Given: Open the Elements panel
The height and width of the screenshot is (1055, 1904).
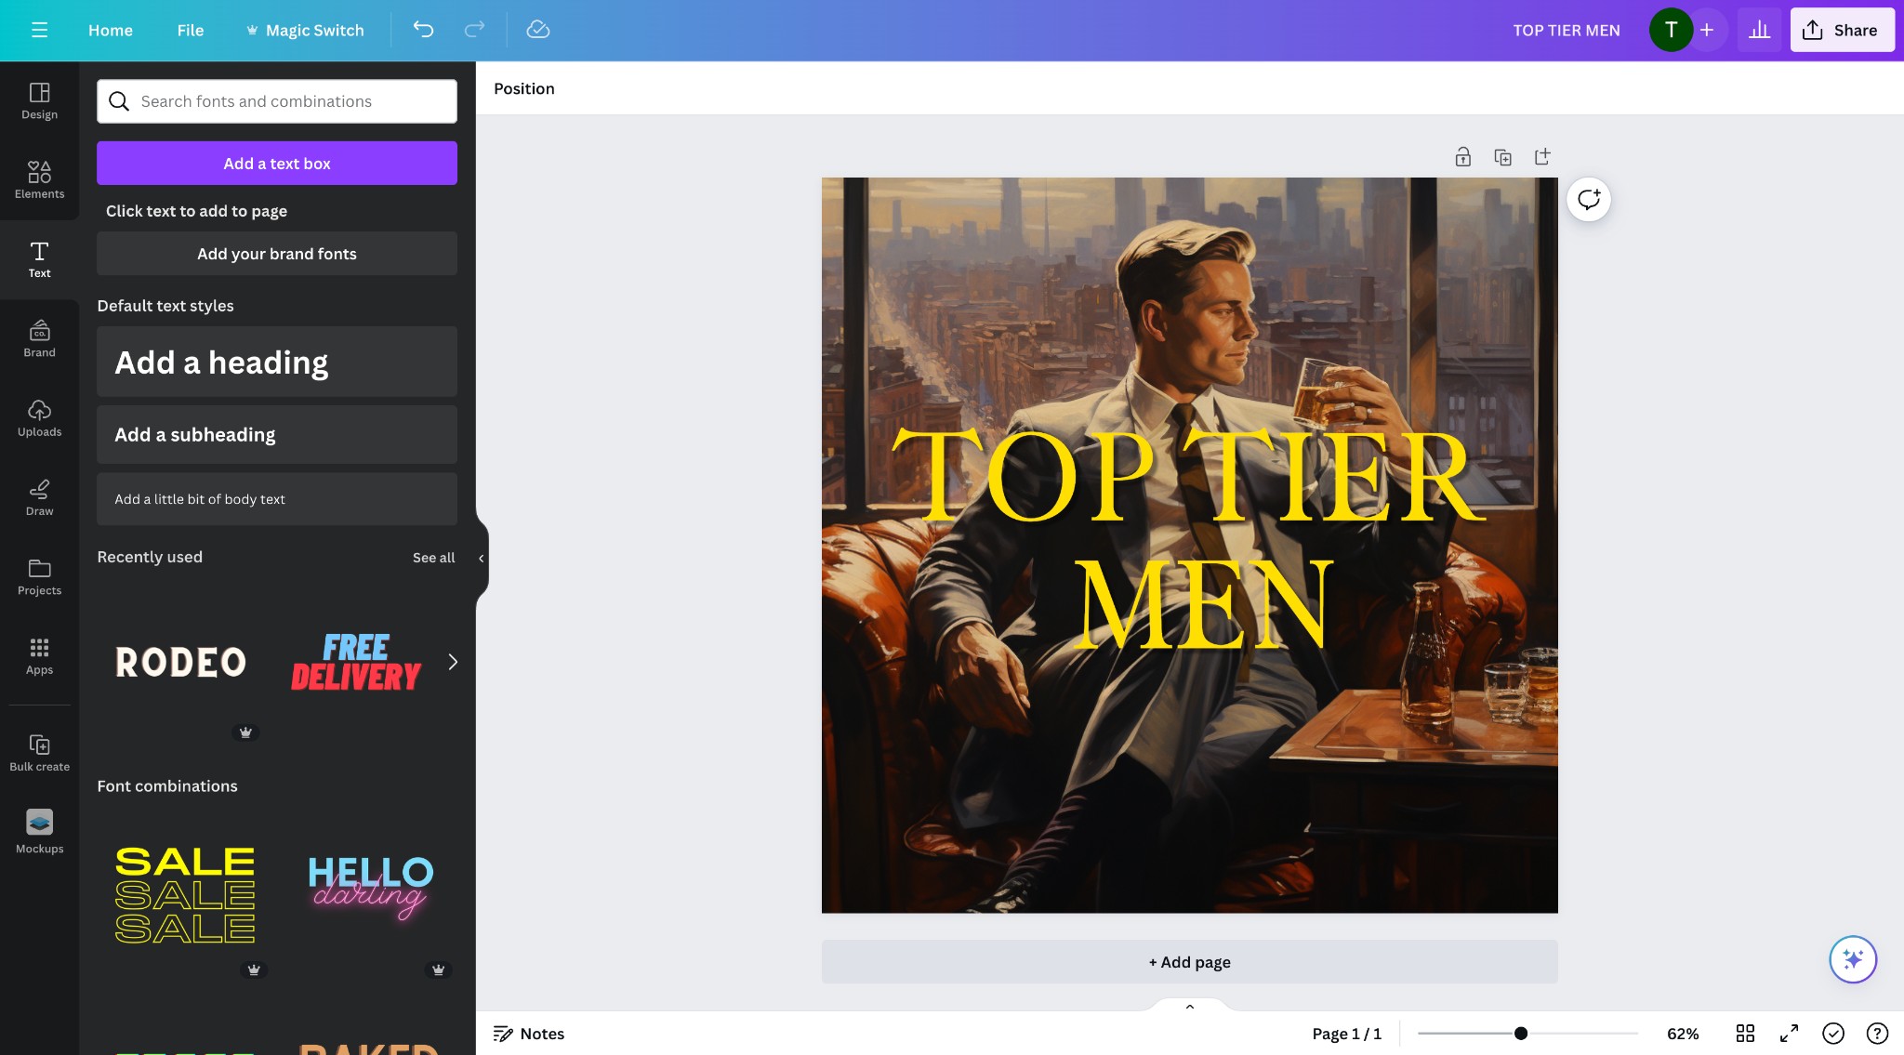Looking at the screenshot, I should point(39,180).
